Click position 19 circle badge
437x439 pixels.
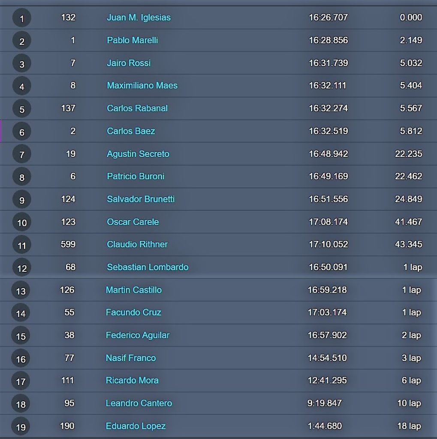pyautogui.click(x=21, y=427)
